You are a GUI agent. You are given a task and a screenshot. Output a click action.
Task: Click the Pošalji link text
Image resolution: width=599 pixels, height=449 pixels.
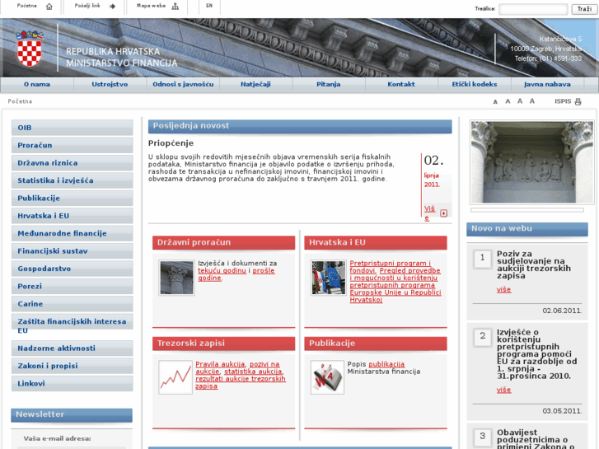(x=87, y=6)
